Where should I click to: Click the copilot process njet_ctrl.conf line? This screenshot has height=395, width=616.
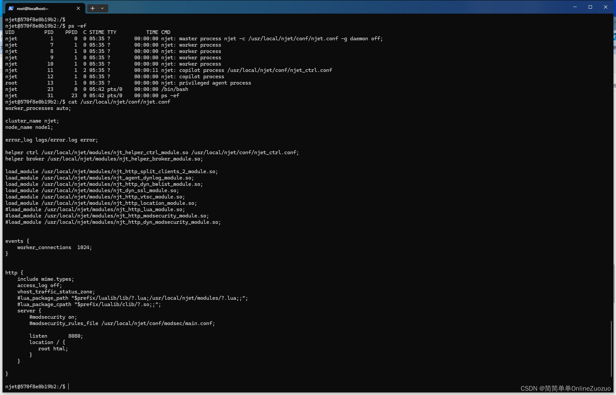point(169,70)
